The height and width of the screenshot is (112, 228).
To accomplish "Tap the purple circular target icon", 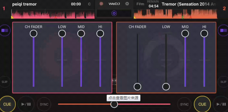I will click(114, 13).
